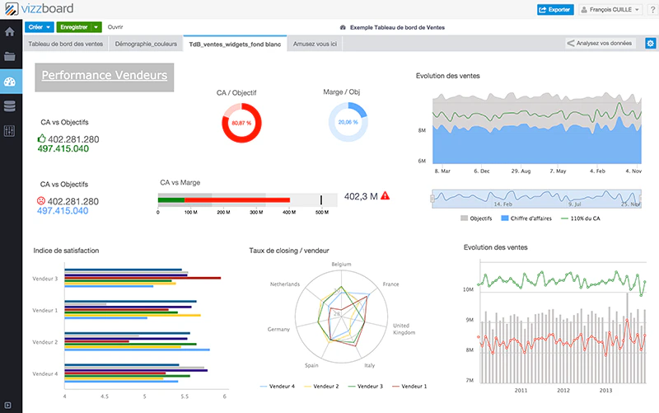
Task: Toggle Vendeur 3 radar legend entry
Action: (365, 386)
